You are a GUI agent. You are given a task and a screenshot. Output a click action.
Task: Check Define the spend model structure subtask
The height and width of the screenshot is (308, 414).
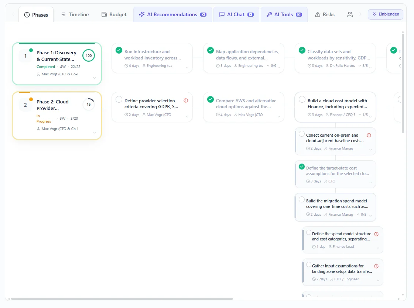[309, 233]
